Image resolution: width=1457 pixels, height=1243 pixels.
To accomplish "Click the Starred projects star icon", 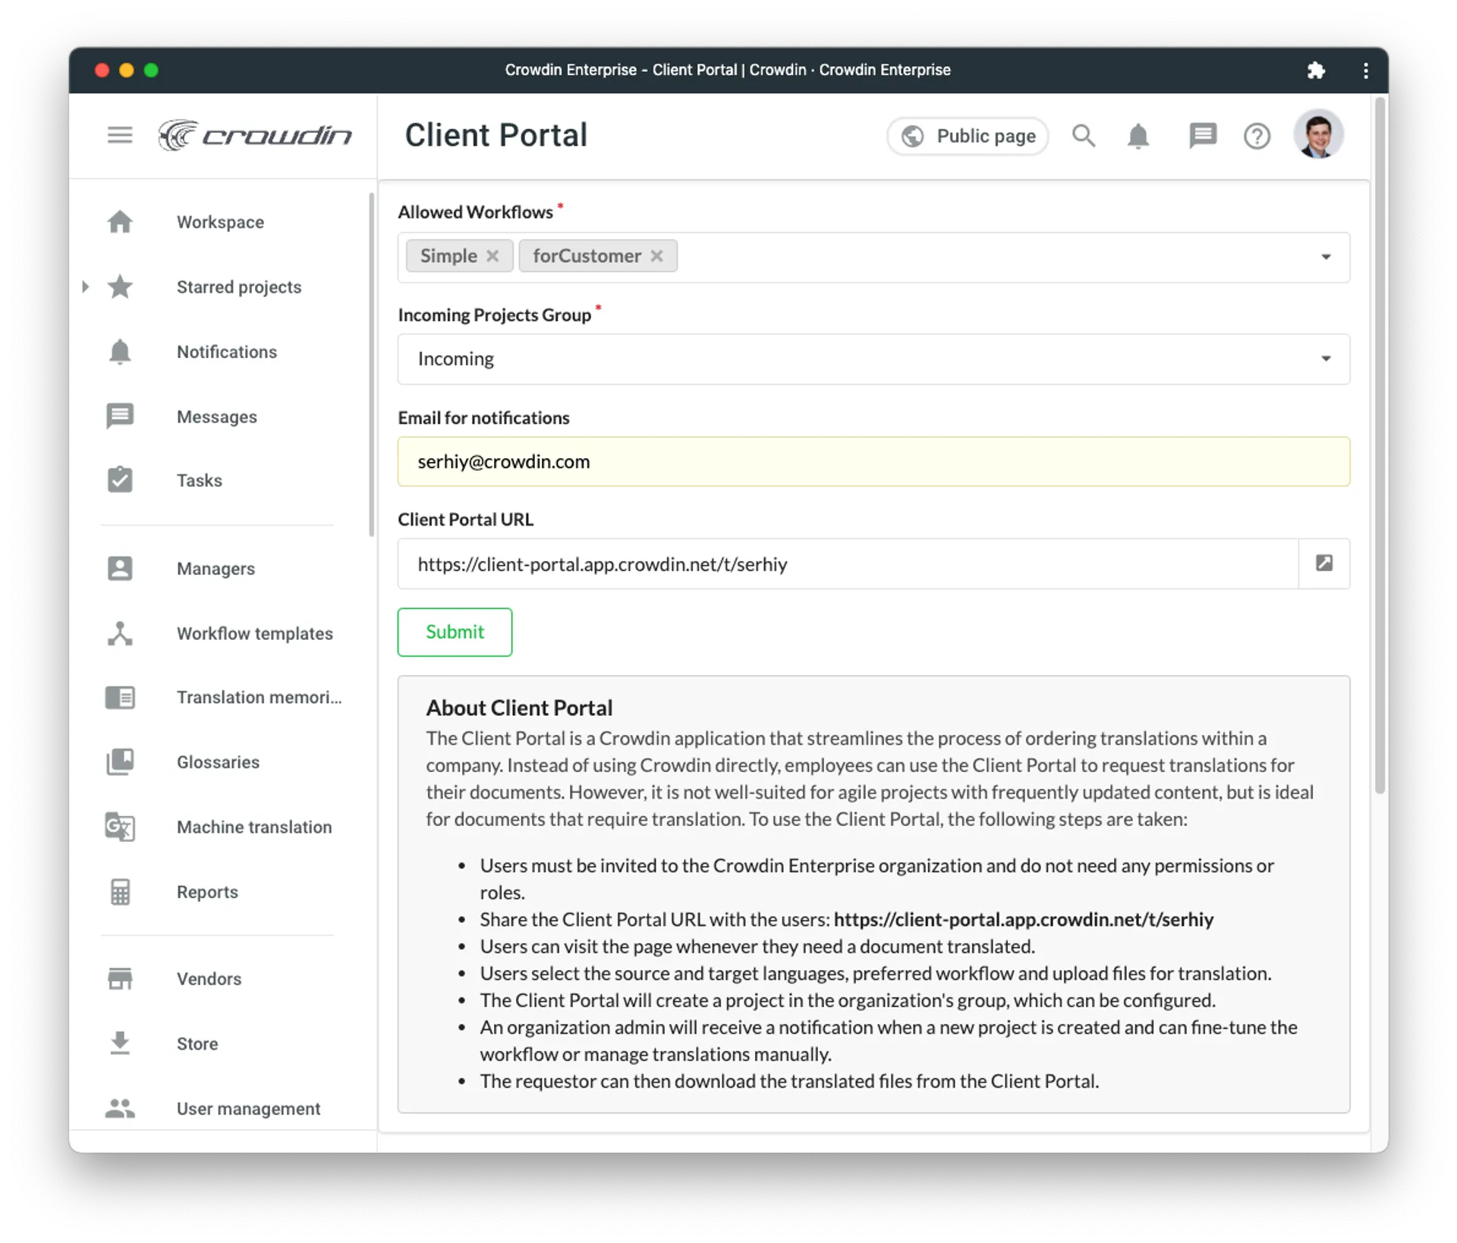I will pyautogui.click(x=120, y=287).
